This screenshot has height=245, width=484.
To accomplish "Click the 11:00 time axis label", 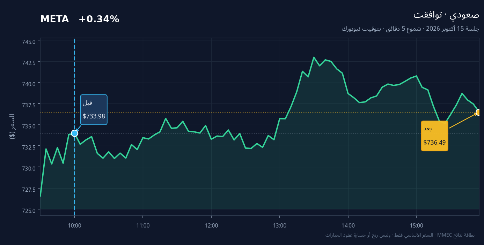I will click(143, 225).
